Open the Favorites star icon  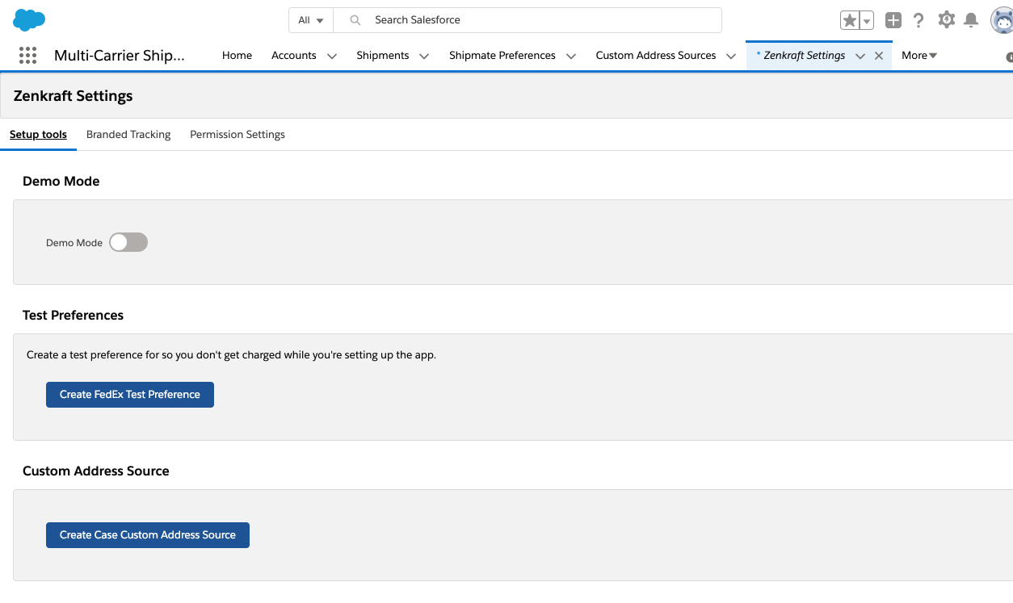pos(849,20)
